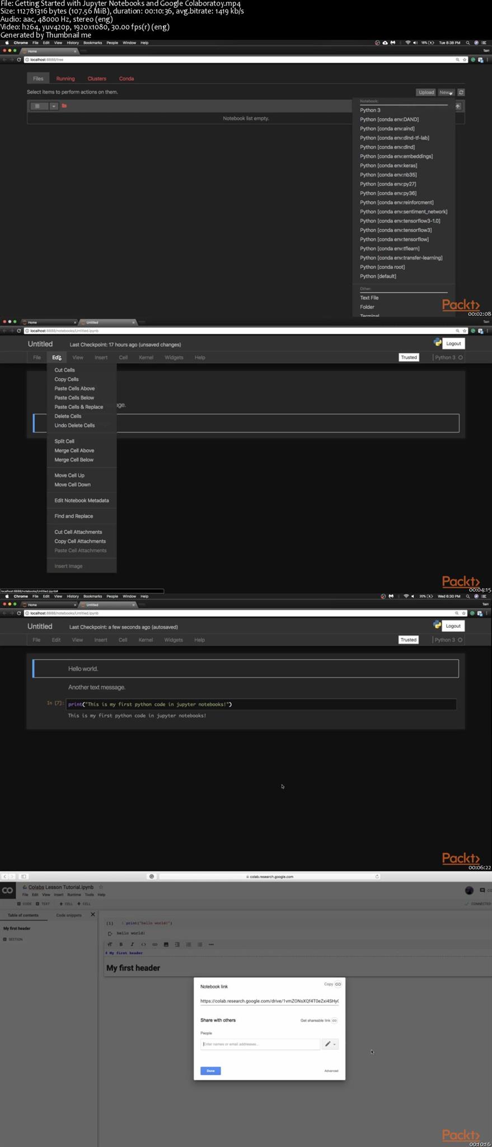Select Edit Notebook Metadata in Edit menu

(x=82, y=501)
